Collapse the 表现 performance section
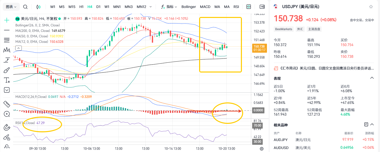 click(372, 78)
